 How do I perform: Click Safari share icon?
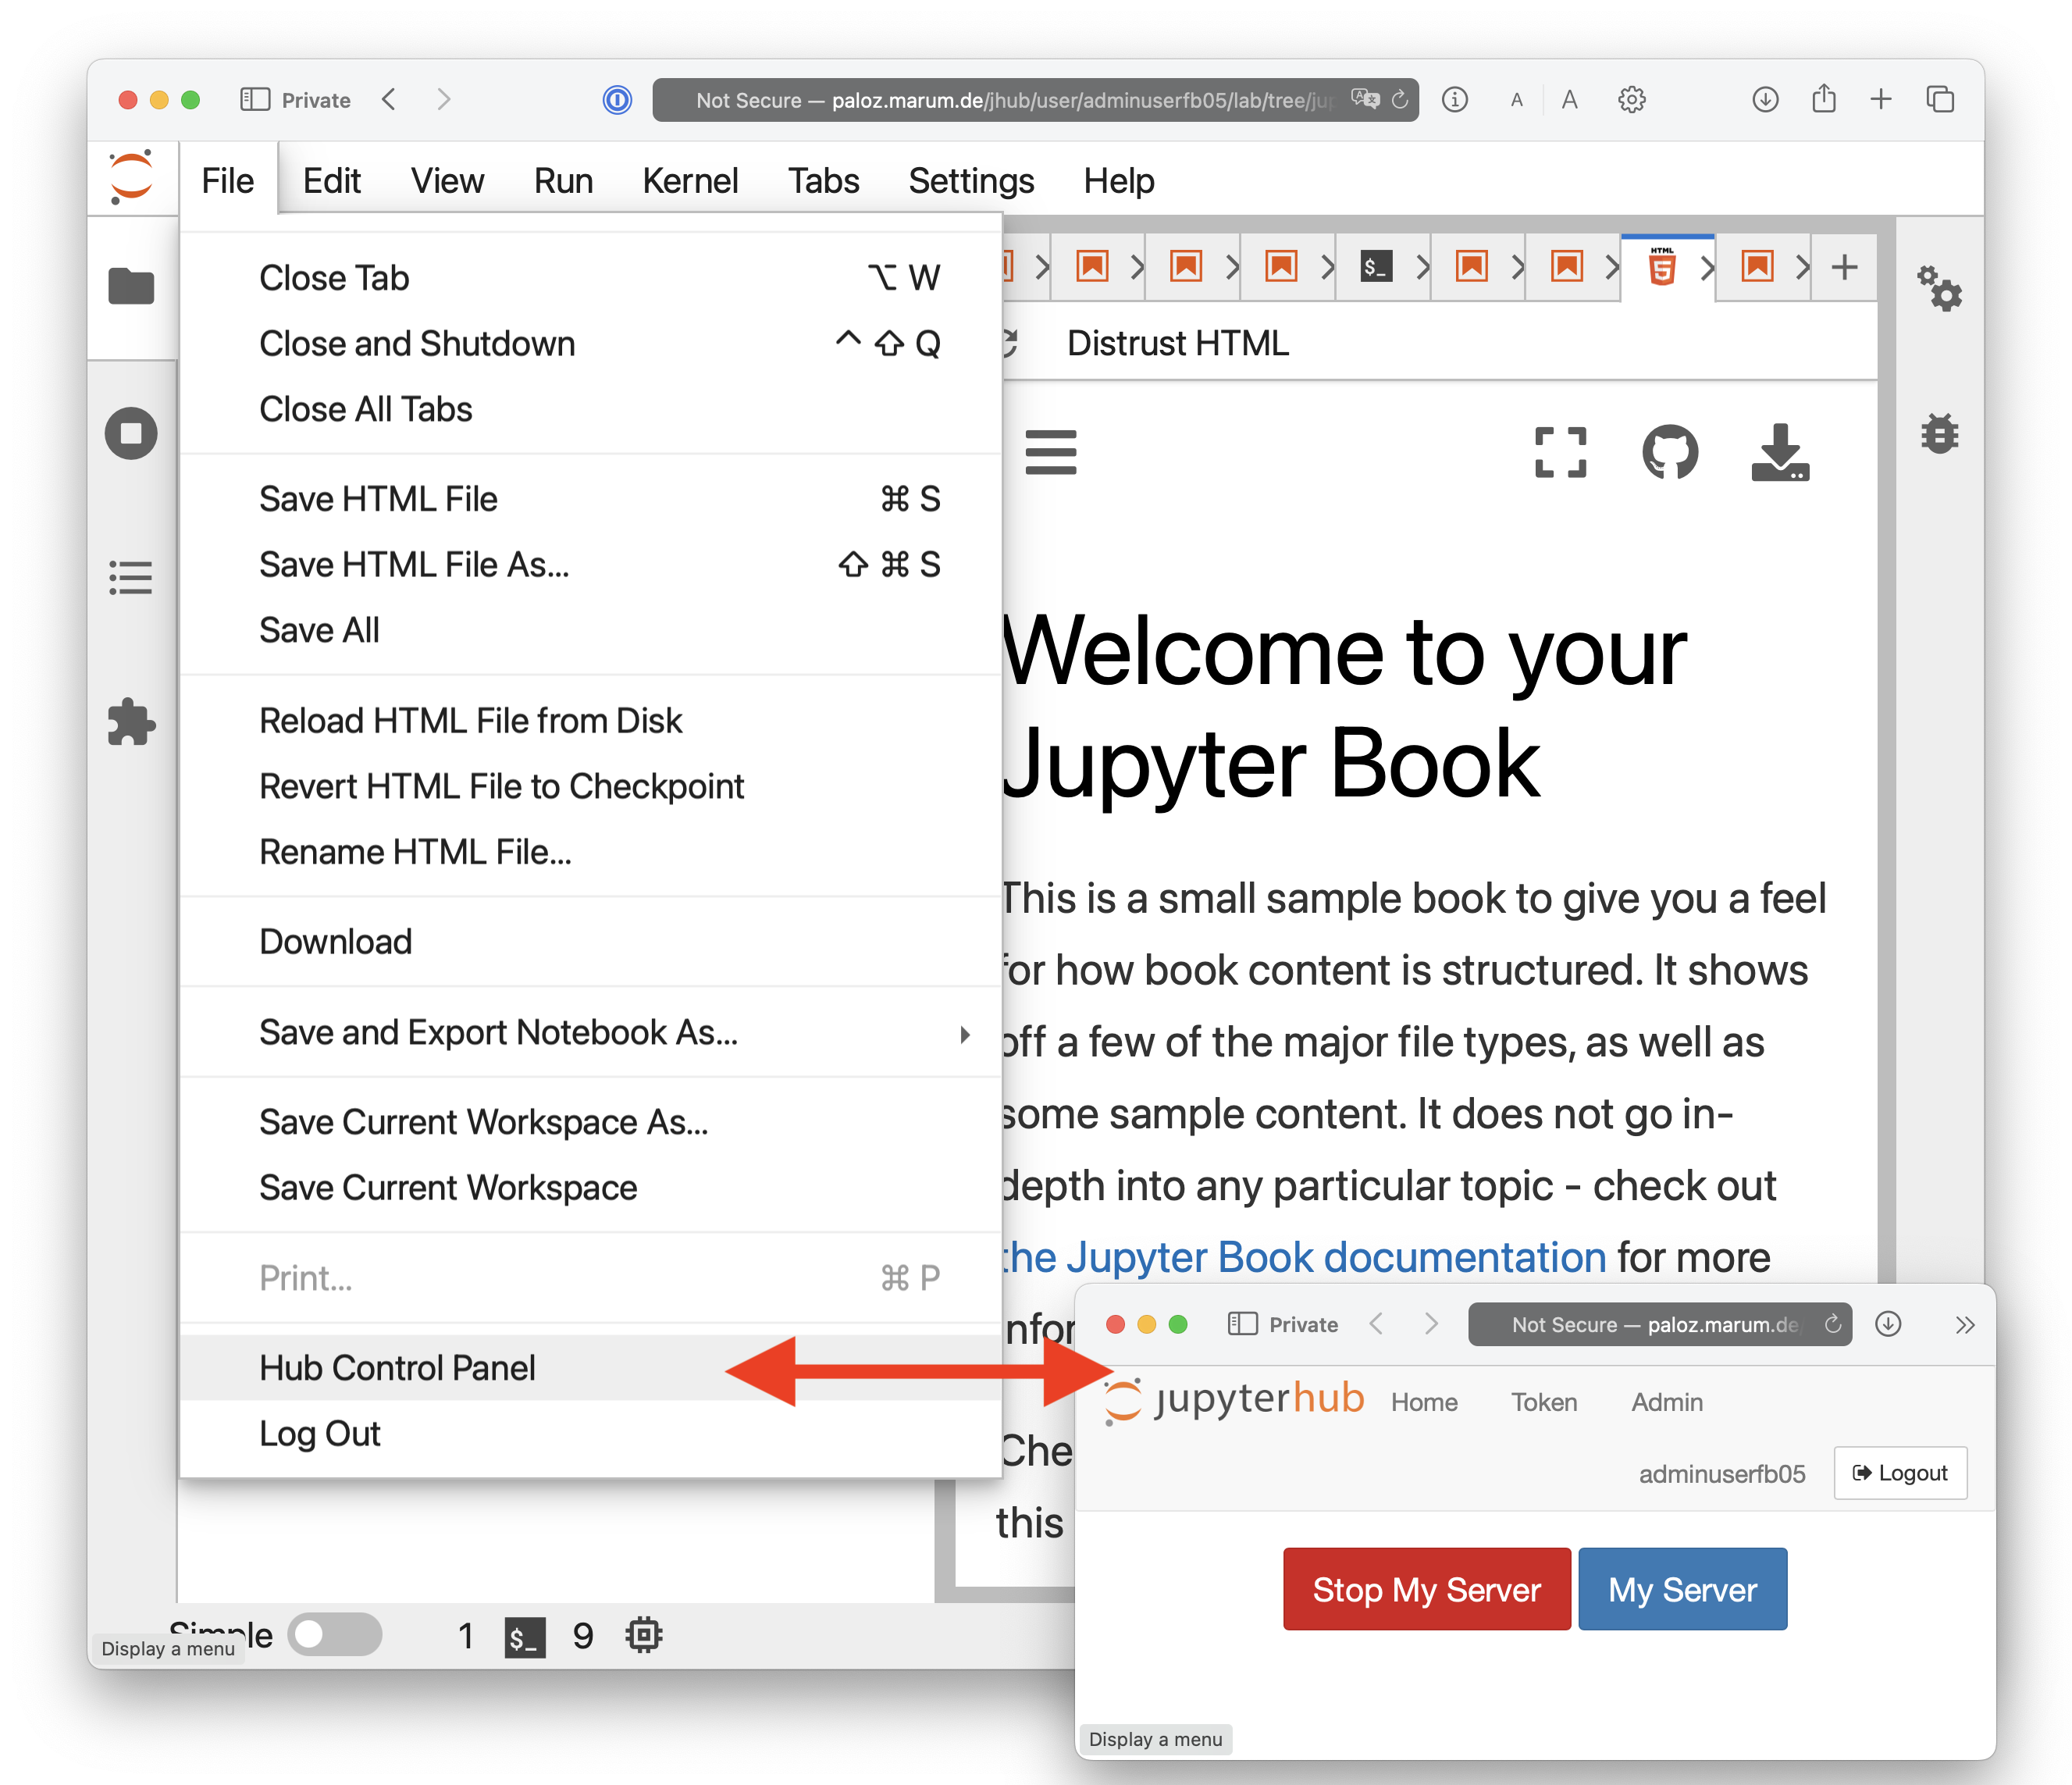pyautogui.click(x=1824, y=98)
